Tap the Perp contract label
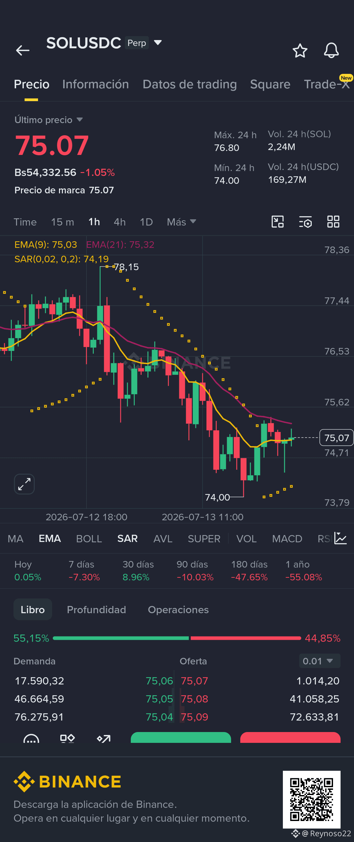354x842 pixels. (137, 43)
